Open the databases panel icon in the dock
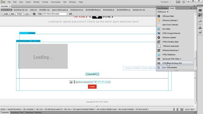203x114 pixels. click(x=200, y=10)
